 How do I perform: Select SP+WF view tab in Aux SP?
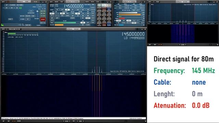tap(160, 45)
